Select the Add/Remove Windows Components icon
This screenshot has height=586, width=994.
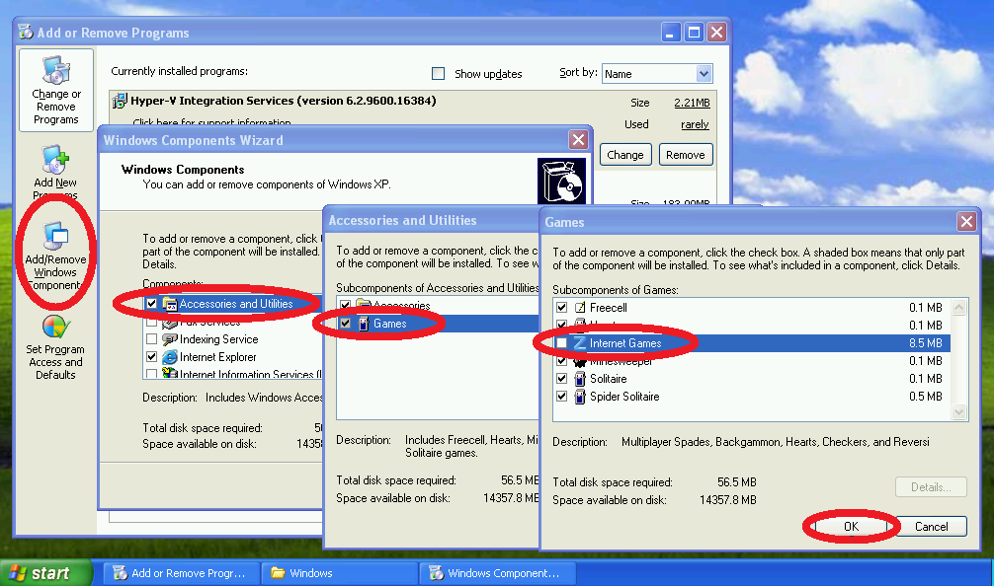point(55,236)
